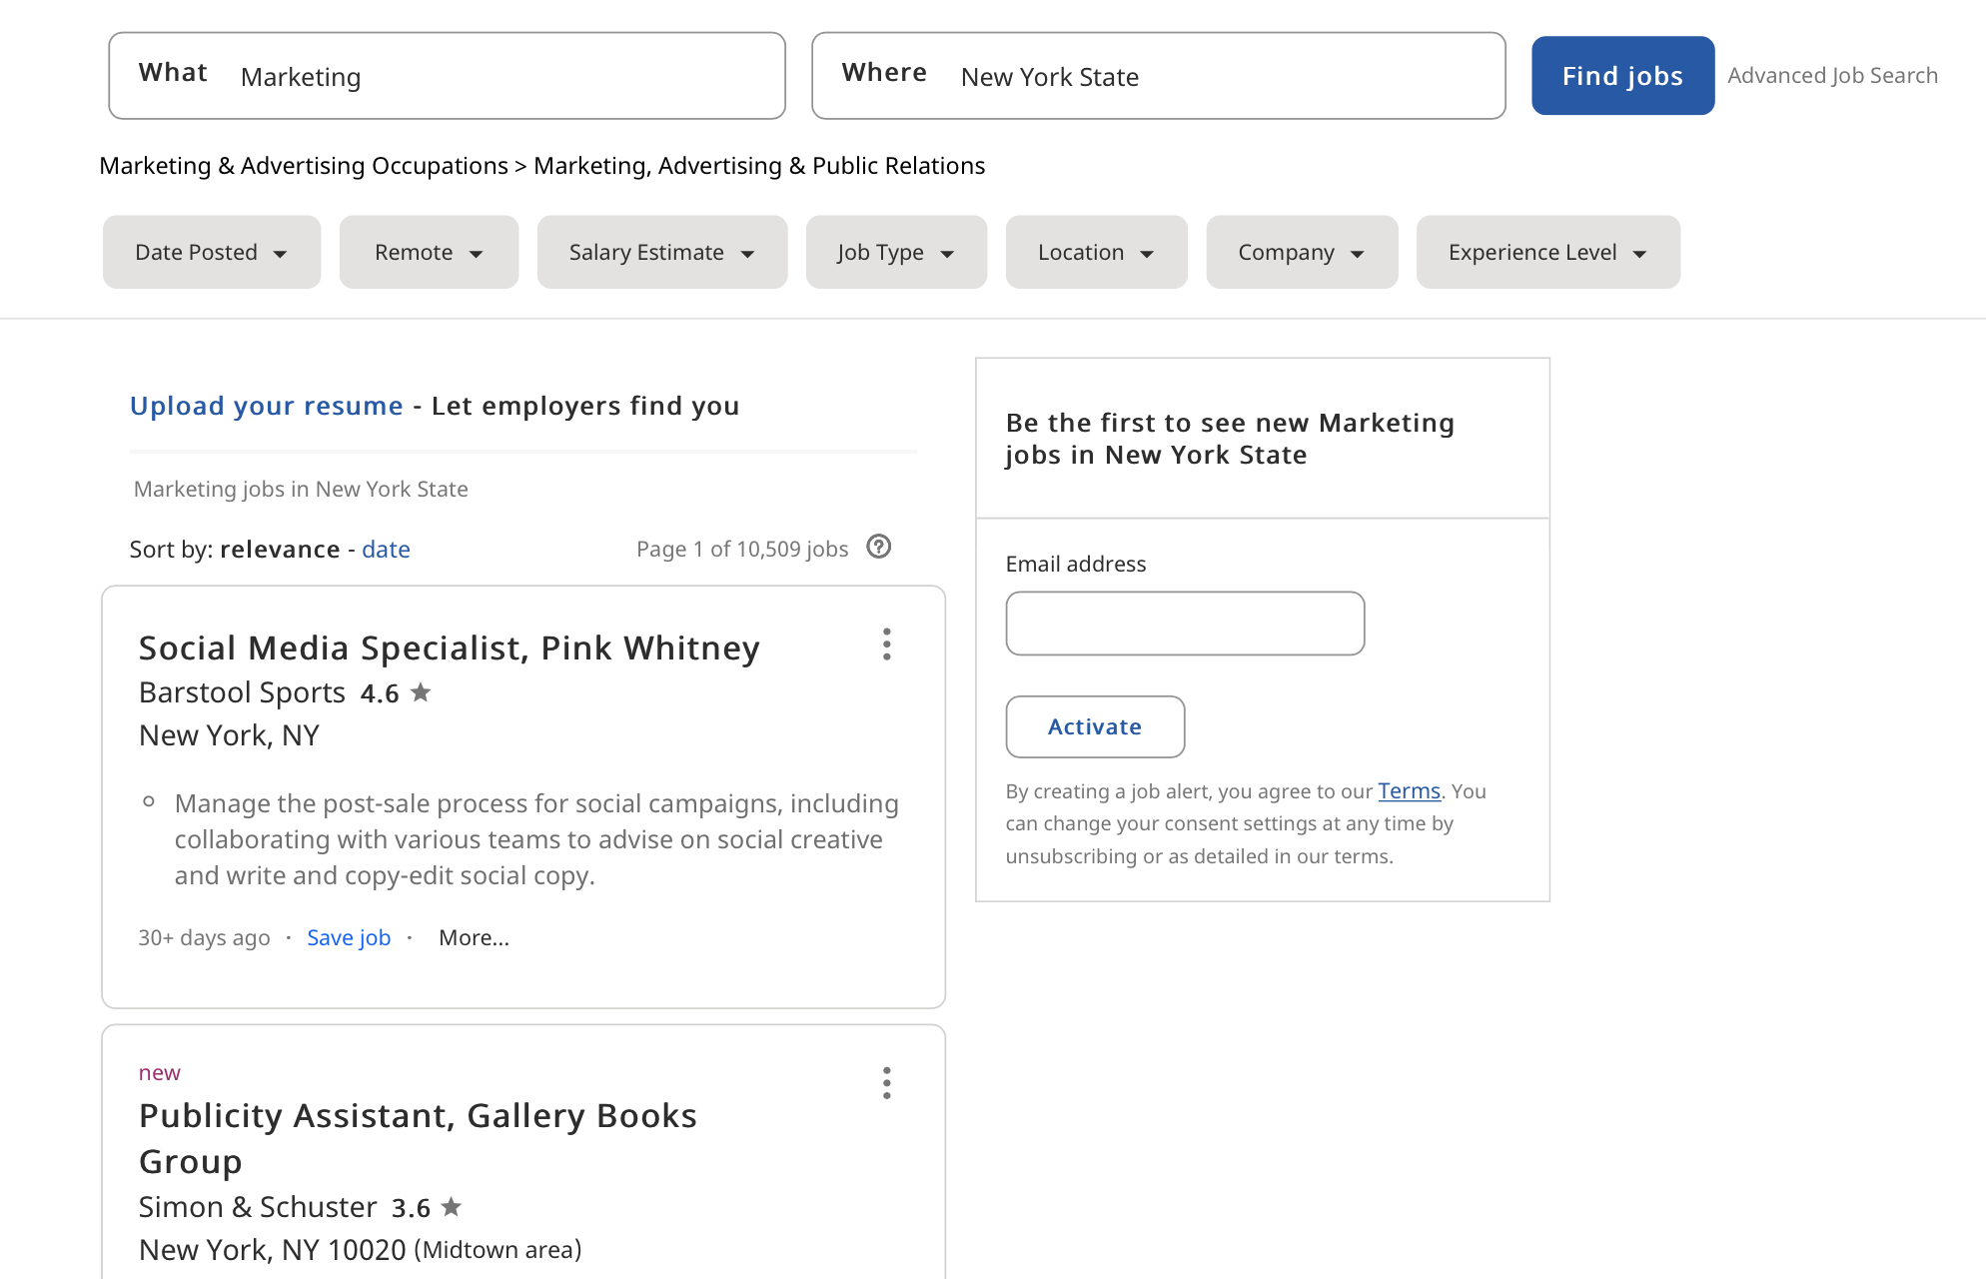
Task: Expand the Date Posted filter
Action: point(212,252)
